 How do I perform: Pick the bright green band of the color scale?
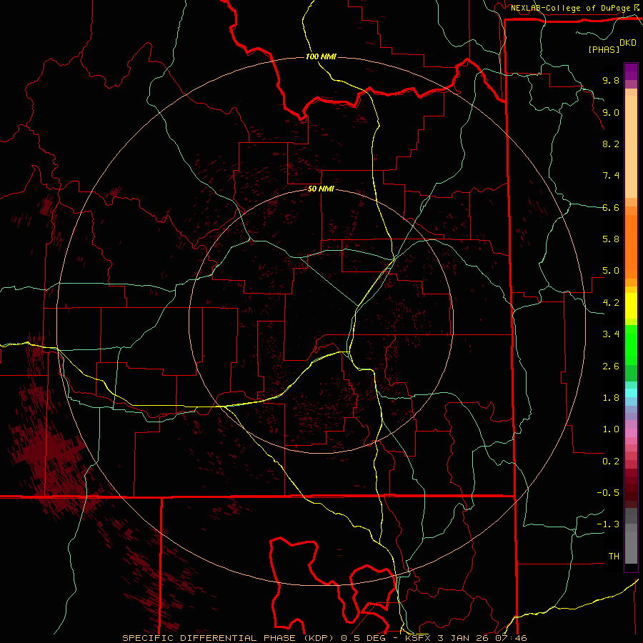(631, 344)
